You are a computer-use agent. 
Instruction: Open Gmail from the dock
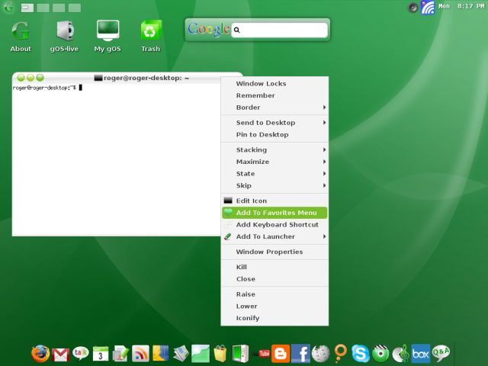61,355
